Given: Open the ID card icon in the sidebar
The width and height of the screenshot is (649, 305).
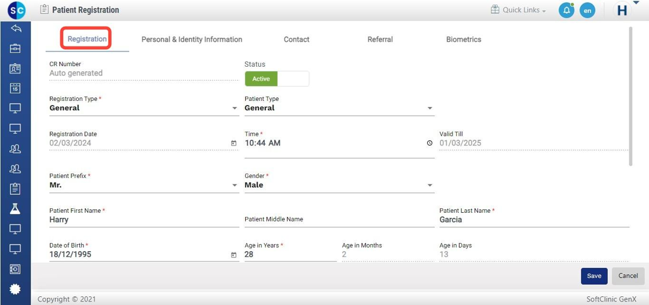Looking at the screenshot, I should tap(15, 68).
